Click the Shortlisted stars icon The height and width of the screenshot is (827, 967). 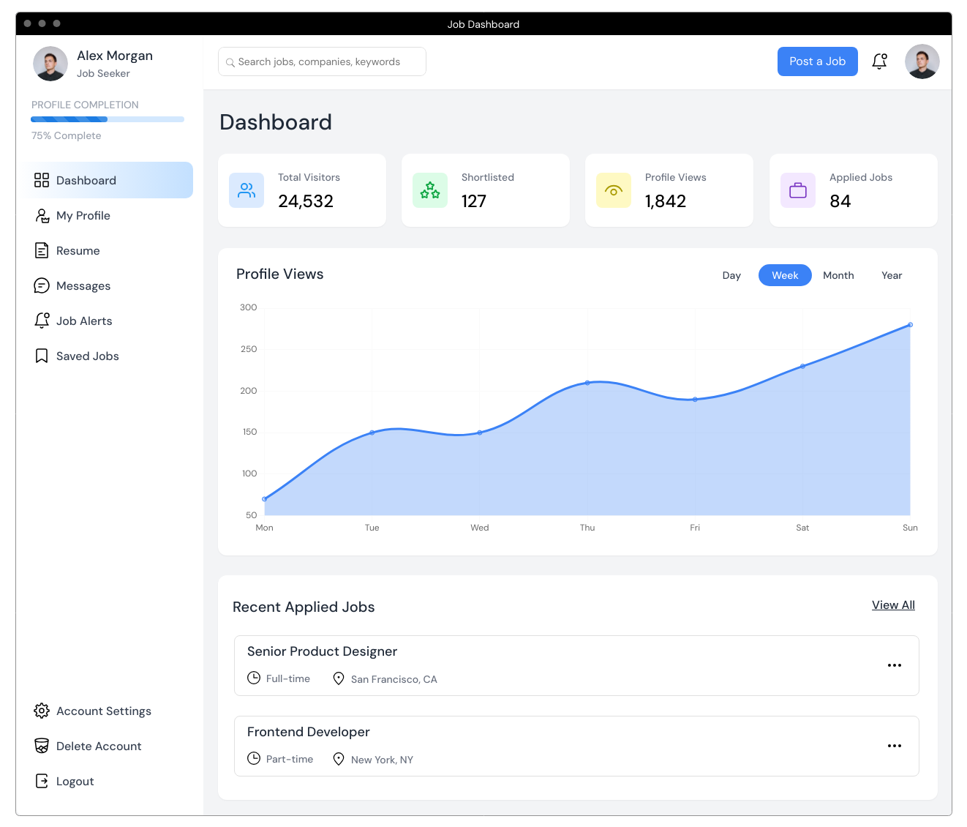point(430,190)
